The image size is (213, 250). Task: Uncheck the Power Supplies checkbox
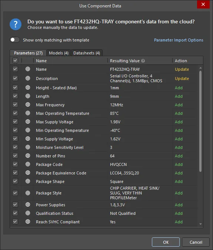(x=15, y=204)
